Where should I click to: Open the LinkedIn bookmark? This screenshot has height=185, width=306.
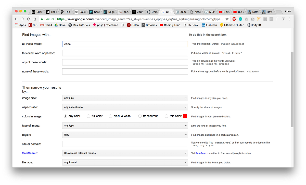(x=209, y=25)
